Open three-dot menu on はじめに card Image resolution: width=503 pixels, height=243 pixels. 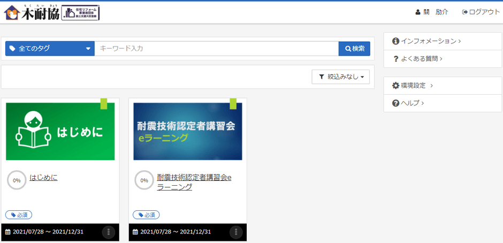pyautogui.click(x=109, y=232)
